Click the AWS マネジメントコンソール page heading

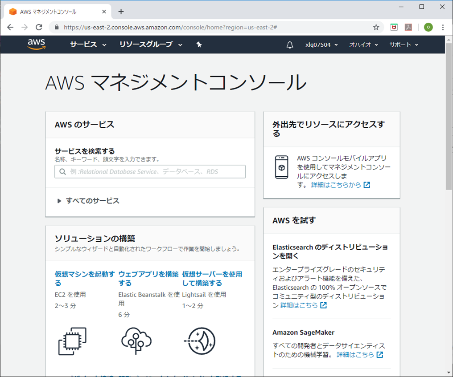click(x=176, y=82)
